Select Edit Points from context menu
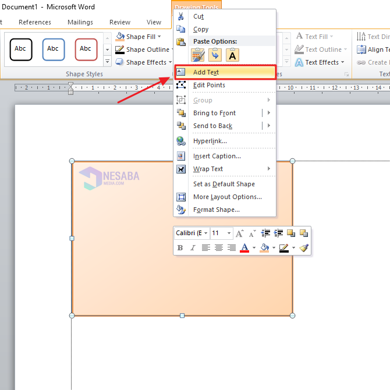Viewport: 390px width, 390px height. pos(225,85)
